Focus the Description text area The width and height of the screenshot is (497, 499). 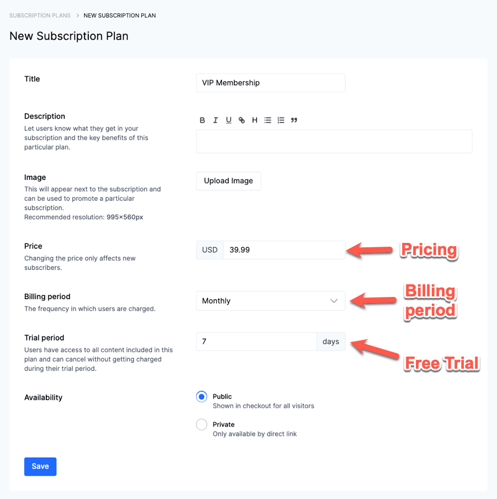(334, 141)
